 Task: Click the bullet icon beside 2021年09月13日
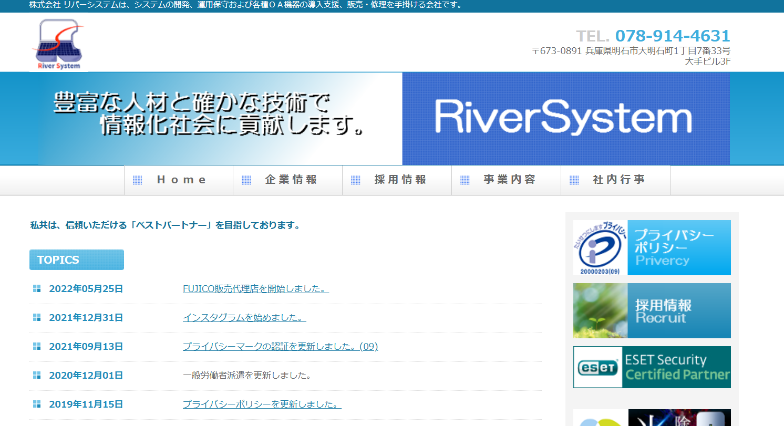coord(37,346)
